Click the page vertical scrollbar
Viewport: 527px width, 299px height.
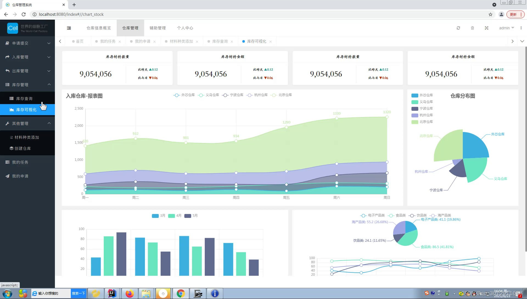click(x=526, y=148)
